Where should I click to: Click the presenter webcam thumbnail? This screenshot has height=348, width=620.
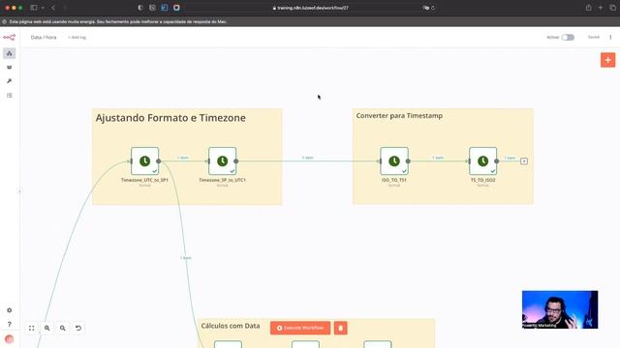(x=560, y=309)
